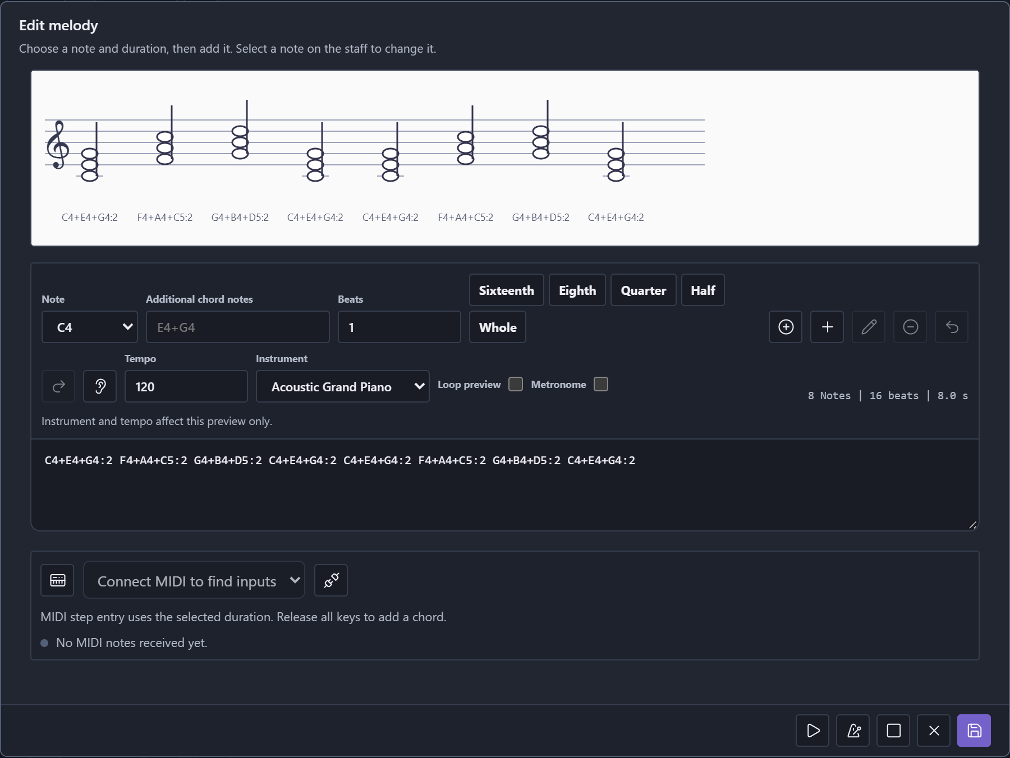Select the Quarter duration button
The width and height of the screenshot is (1010, 758).
(x=644, y=290)
